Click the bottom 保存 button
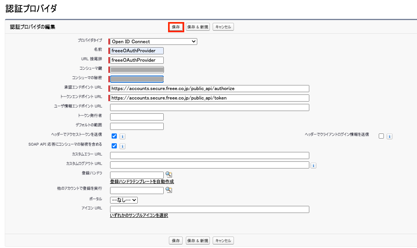The image size is (417, 248). 176,241
